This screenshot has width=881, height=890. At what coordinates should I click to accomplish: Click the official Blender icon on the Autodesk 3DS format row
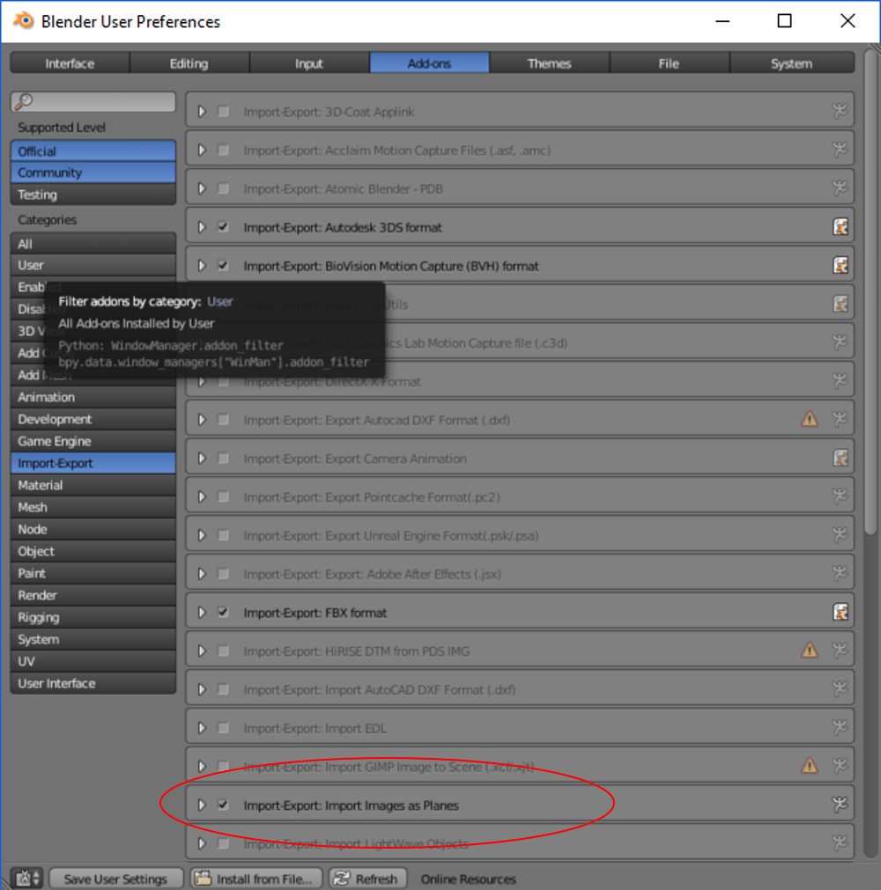click(x=840, y=227)
